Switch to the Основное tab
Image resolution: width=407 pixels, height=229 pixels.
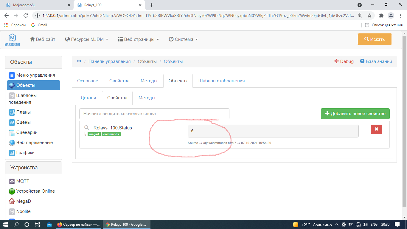[88, 81]
